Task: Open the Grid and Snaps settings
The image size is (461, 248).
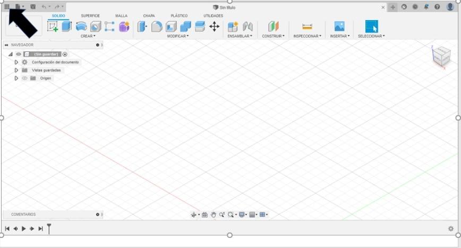Action: [x=252, y=215]
